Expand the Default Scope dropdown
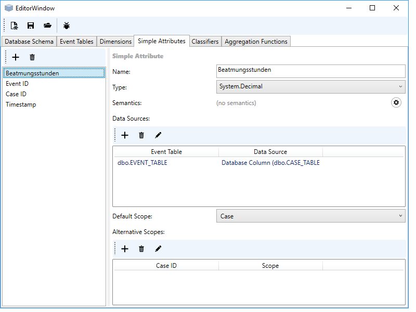The height and width of the screenshot is (312, 416). (310, 216)
